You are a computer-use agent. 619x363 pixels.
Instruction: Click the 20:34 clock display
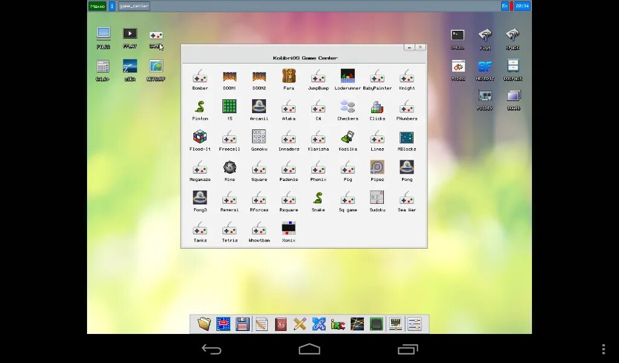(x=522, y=5)
